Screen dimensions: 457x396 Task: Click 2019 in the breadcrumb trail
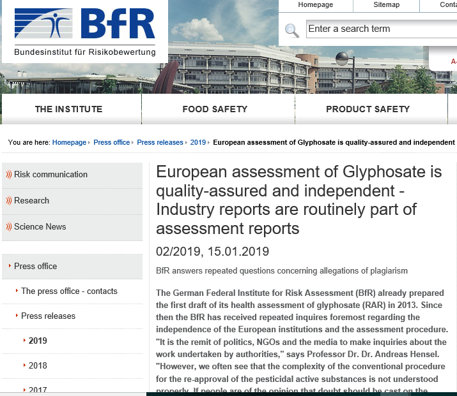pyautogui.click(x=198, y=142)
